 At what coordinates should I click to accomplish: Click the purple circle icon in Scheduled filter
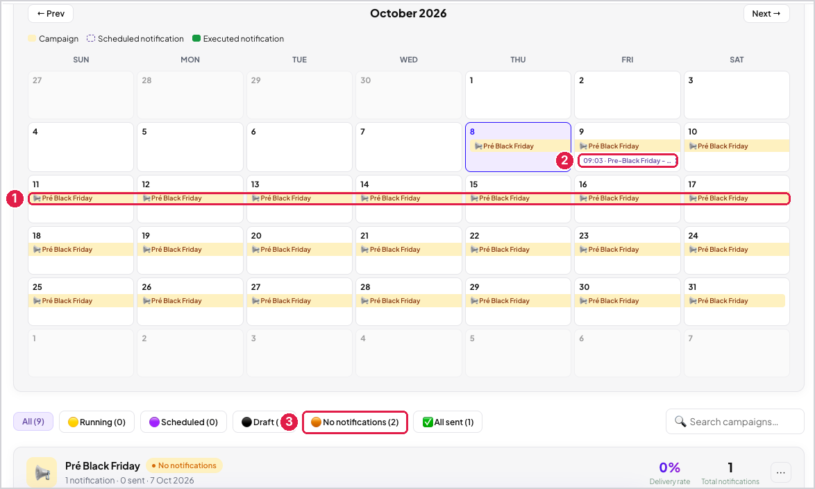(154, 422)
